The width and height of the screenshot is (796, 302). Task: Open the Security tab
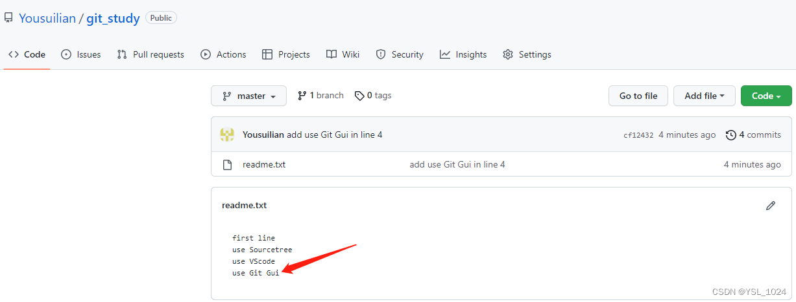[x=400, y=54]
